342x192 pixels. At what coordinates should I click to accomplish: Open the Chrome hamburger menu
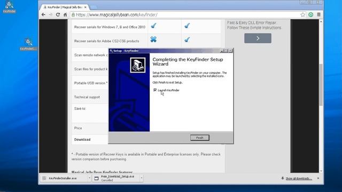coord(318,14)
